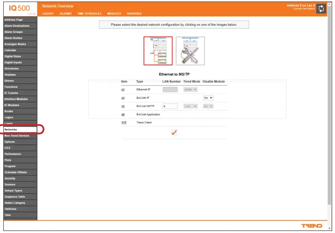
Task: Open Switches in the sidebar
Action: coord(20,209)
